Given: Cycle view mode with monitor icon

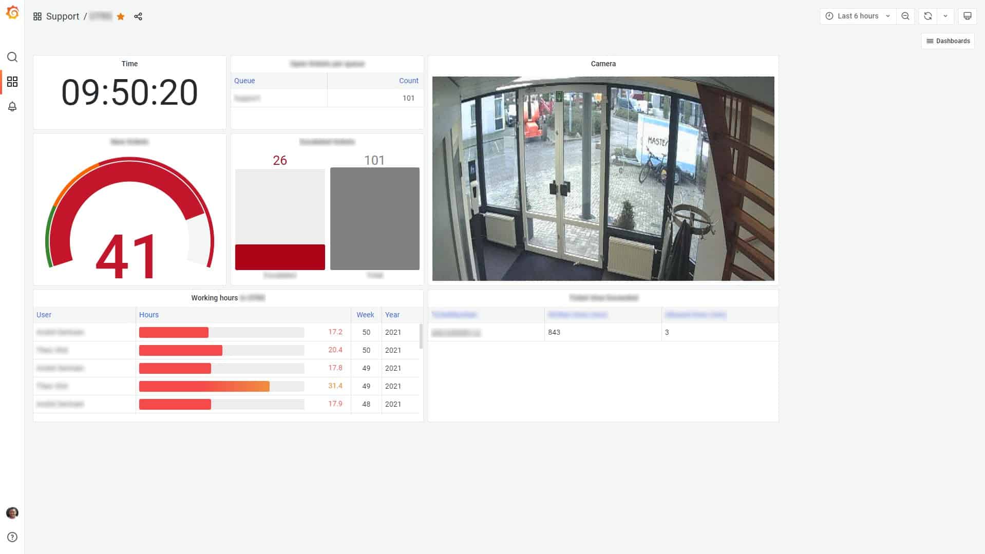Looking at the screenshot, I should pos(967,16).
